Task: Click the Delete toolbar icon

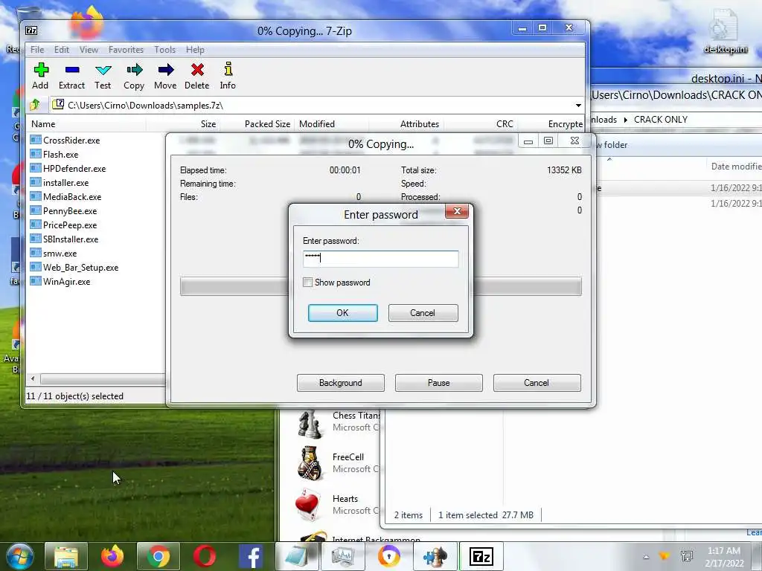Action: coord(196,70)
